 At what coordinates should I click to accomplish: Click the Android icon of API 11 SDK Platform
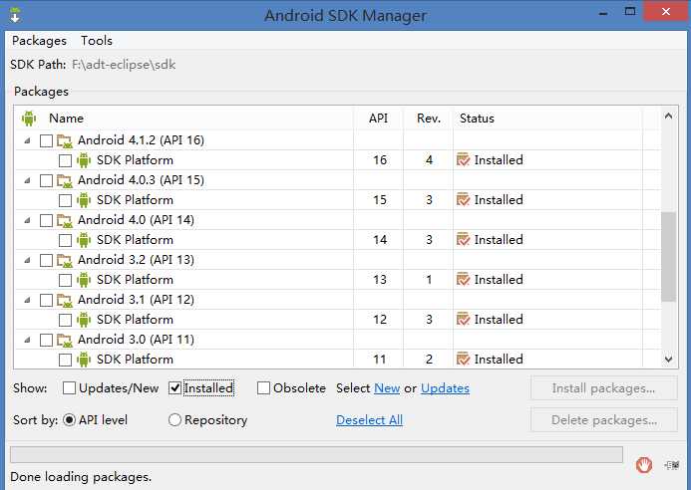point(84,360)
